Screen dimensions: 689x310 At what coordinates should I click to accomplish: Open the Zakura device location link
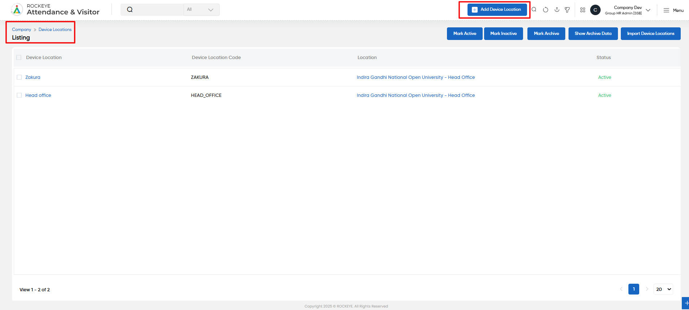[x=33, y=77]
